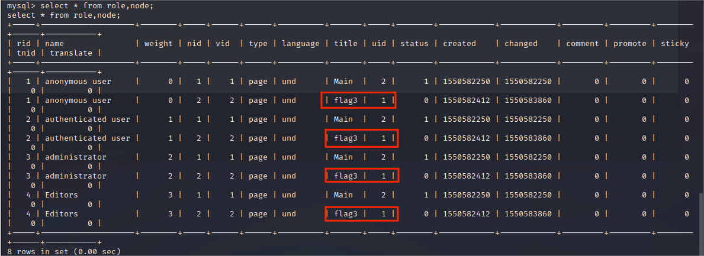Viewport: 704px width, 256px height.
Task: Click 'flag3' title in the anonymous user row
Action: (x=346, y=101)
